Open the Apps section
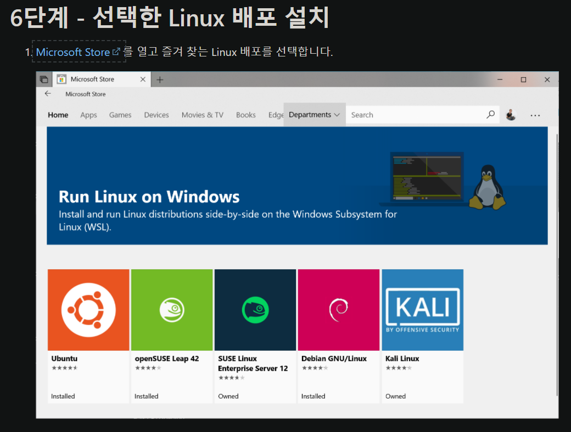 pos(88,115)
